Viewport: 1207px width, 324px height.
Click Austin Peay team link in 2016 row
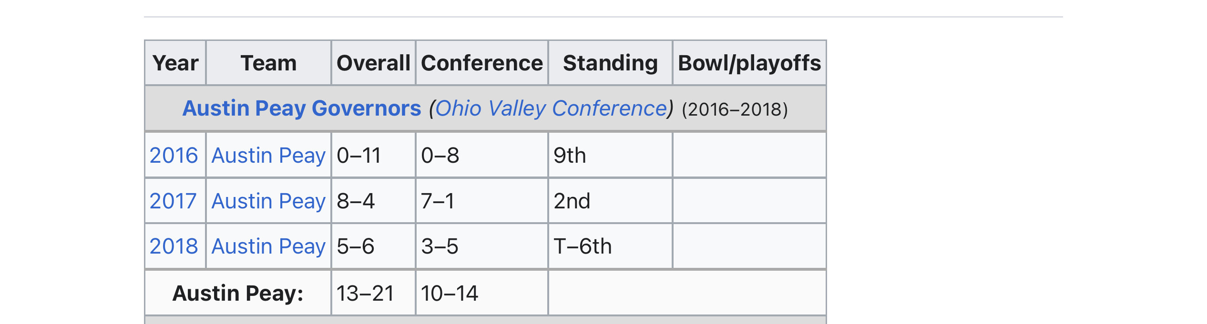pyautogui.click(x=268, y=156)
